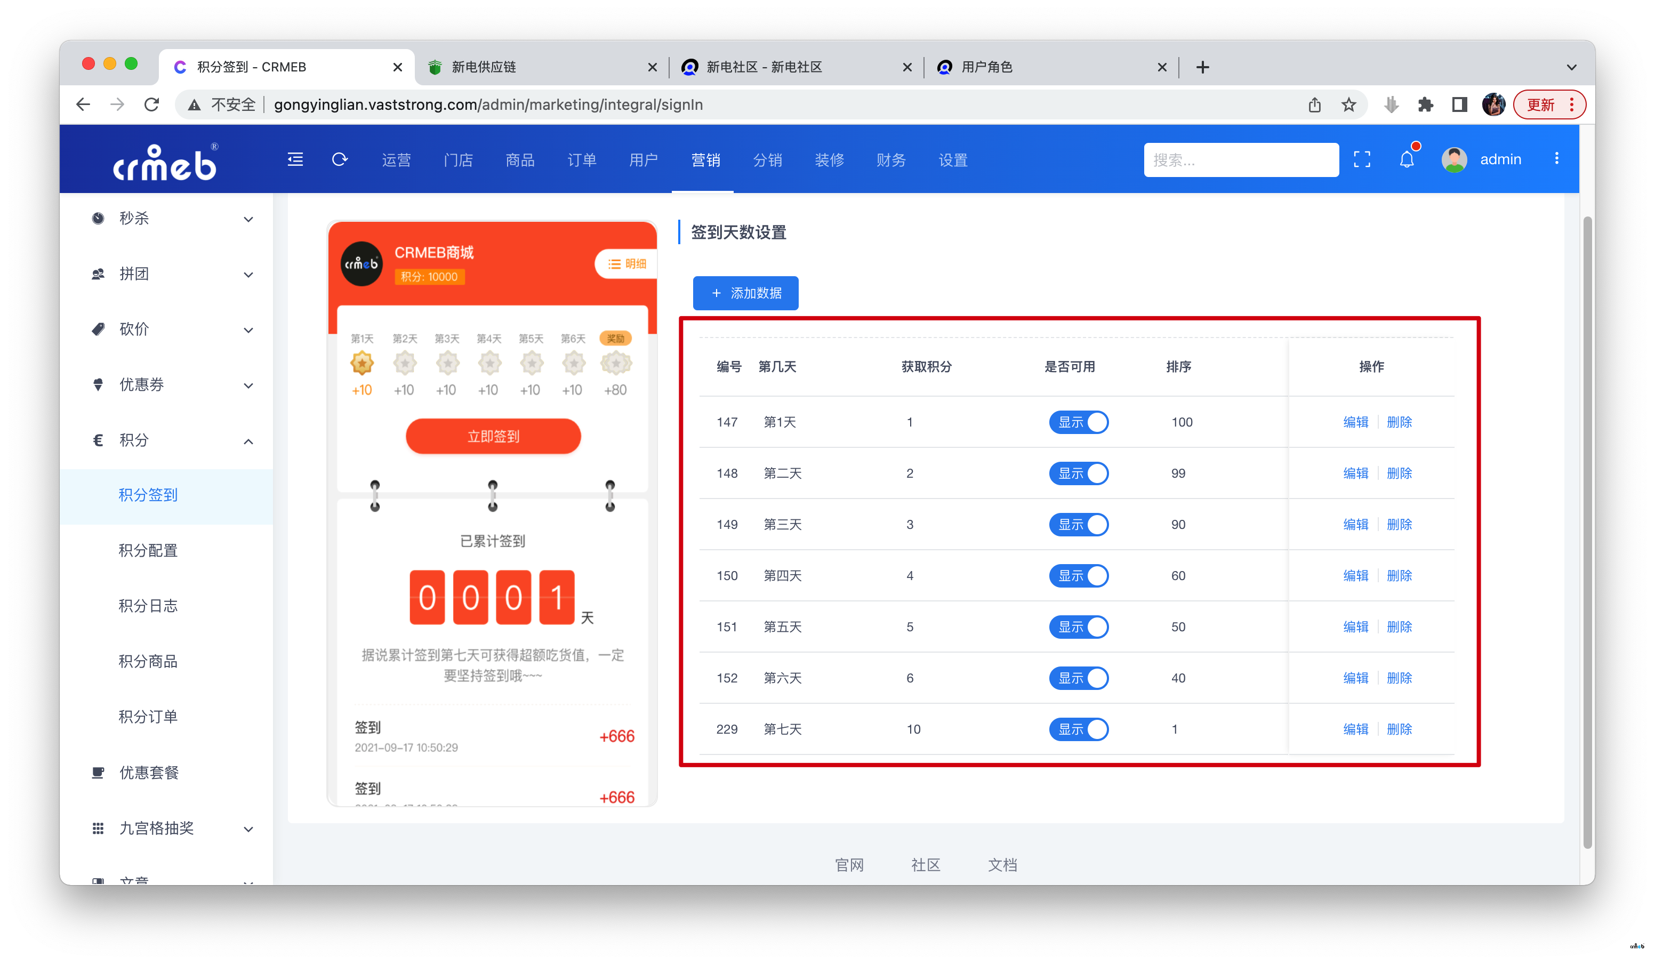
Task: Reload the page with browser refresh
Action: pyautogui.click(x=152, y=105)
